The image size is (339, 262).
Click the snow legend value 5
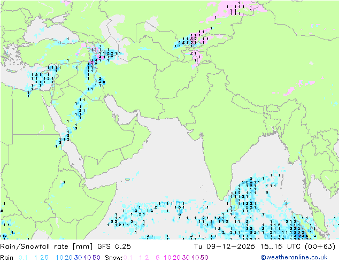(158, 258)
